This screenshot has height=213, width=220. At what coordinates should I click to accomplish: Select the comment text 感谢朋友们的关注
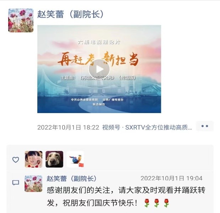pyautogui.click(x=78, y=190)
